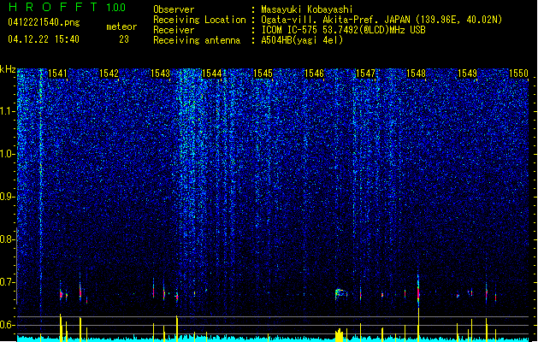Click the 1546 time marker
Image resolution: width=538 pixels, height=342 pixels.
[x=314, y=74]
